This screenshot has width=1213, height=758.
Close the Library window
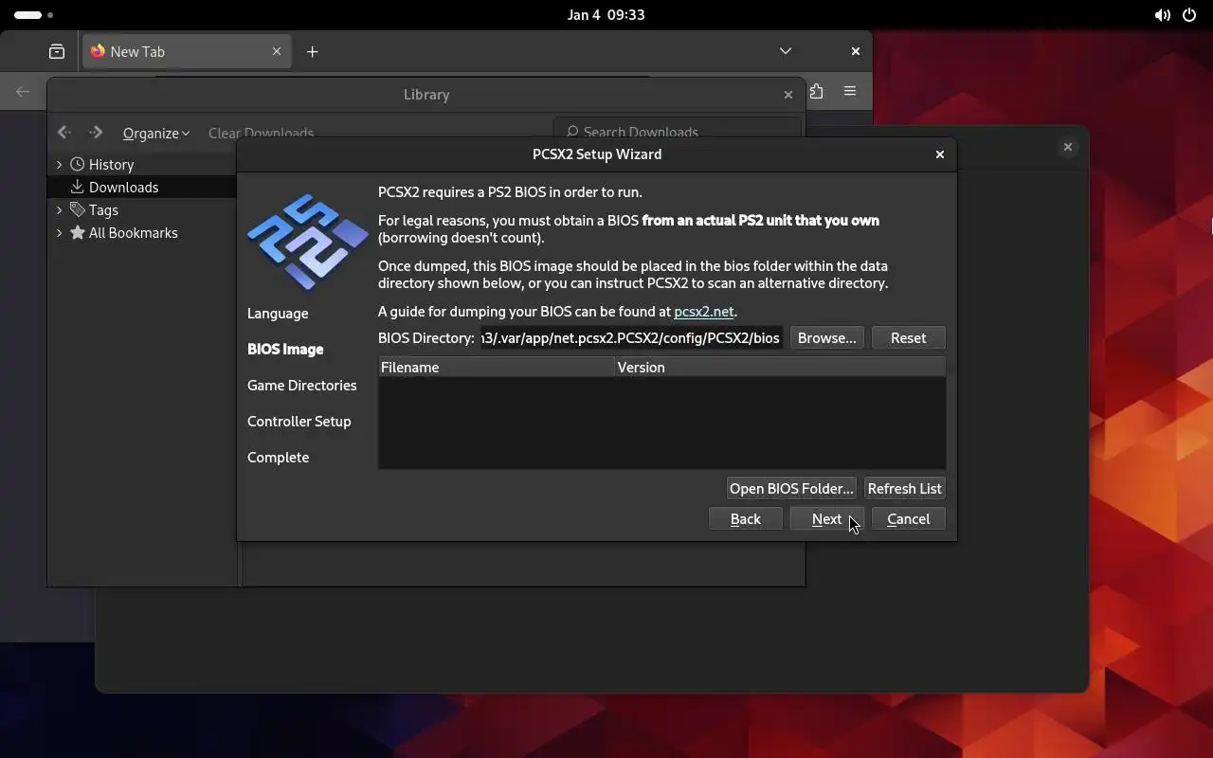click(788, 94)
